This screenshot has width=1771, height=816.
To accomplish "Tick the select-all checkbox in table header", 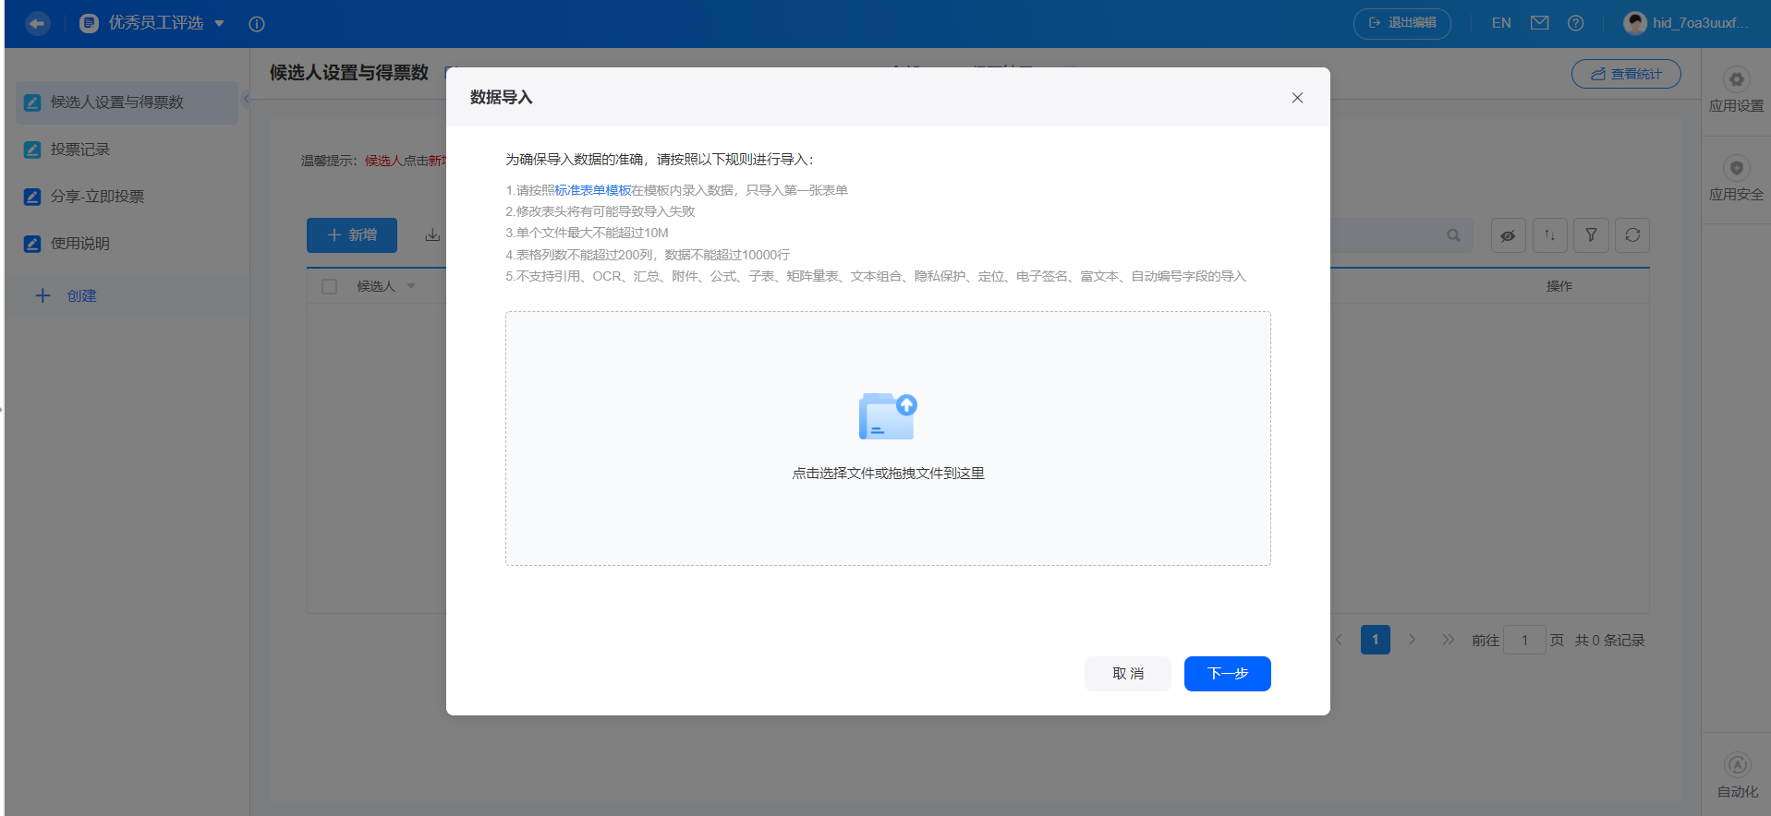I will [x=329, y=286].
